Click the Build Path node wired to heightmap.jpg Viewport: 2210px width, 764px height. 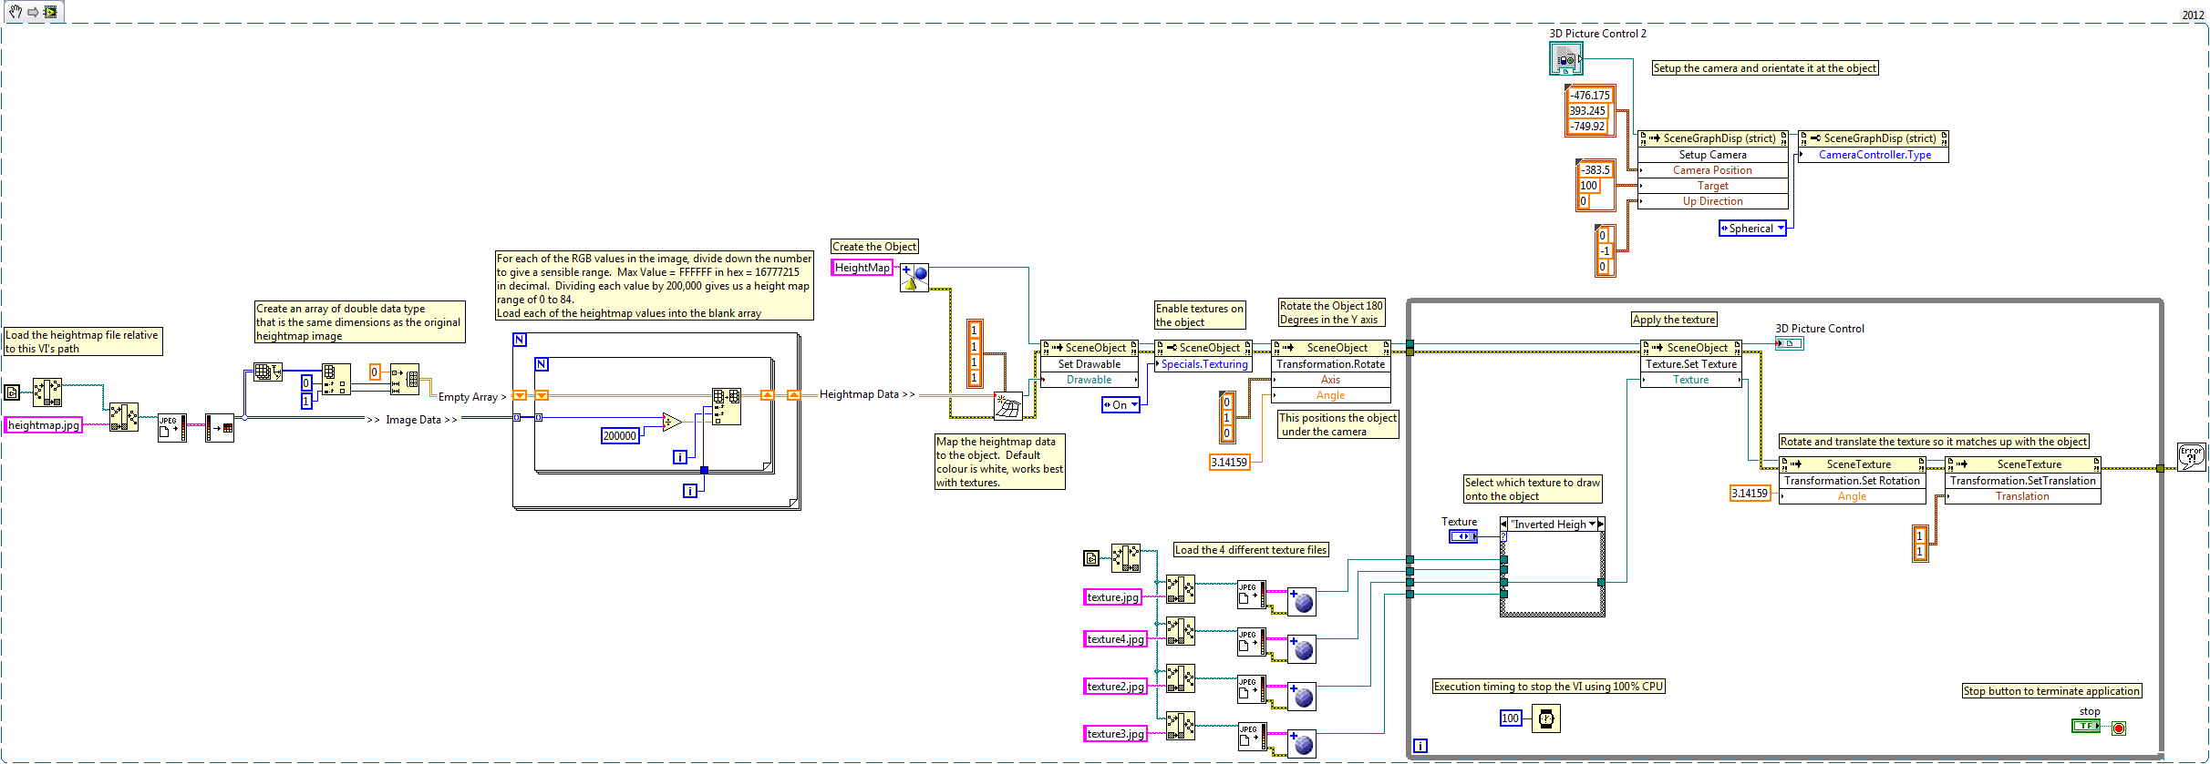(124, 417)
